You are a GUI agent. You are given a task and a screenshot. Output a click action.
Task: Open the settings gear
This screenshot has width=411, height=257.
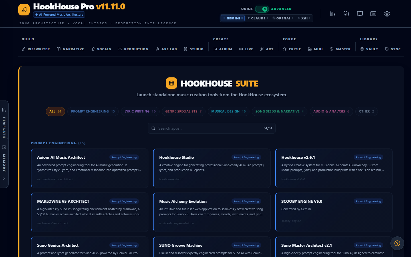click(387, 13)
